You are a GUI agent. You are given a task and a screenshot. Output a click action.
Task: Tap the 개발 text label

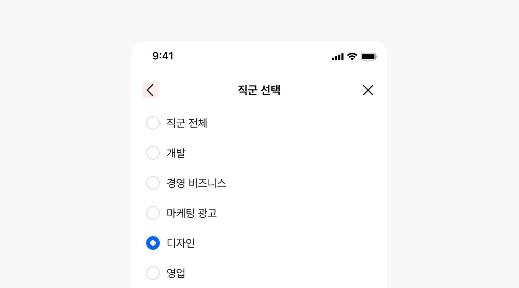tap(176, 153)
